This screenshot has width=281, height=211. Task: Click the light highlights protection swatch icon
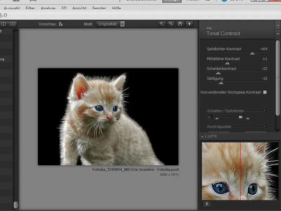pos(241,117)
